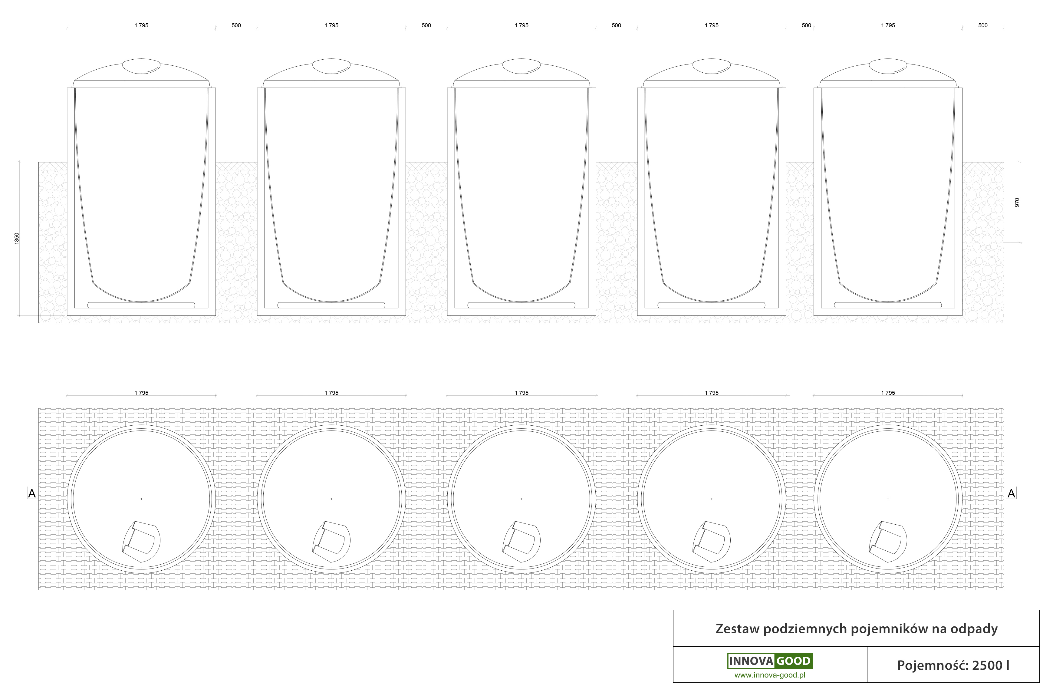Click the last 500 spacing dimension at top right
This screenshot has height=686, width=1043.
(983, 25)
